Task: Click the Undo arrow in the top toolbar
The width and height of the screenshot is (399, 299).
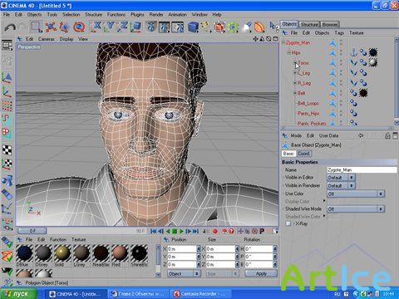Action: [10, 27]
